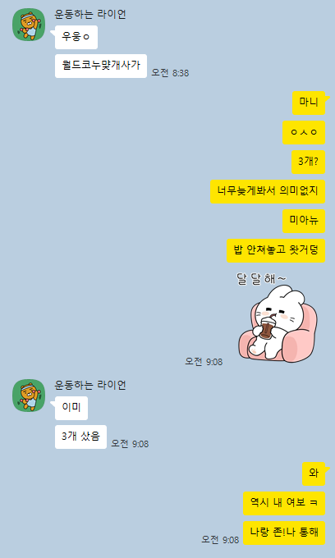Image resolution: width=335 pixels, height=558 pixels.
Task: Select the 우웅ㅇ message bubble
Action: (76, 38)
